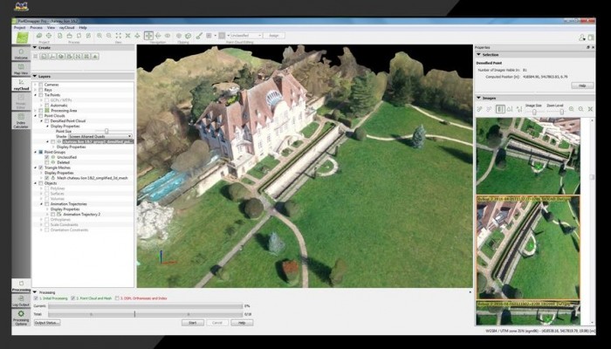Select the highlighted navigation mode icon in Navigation toolbar

148,36
